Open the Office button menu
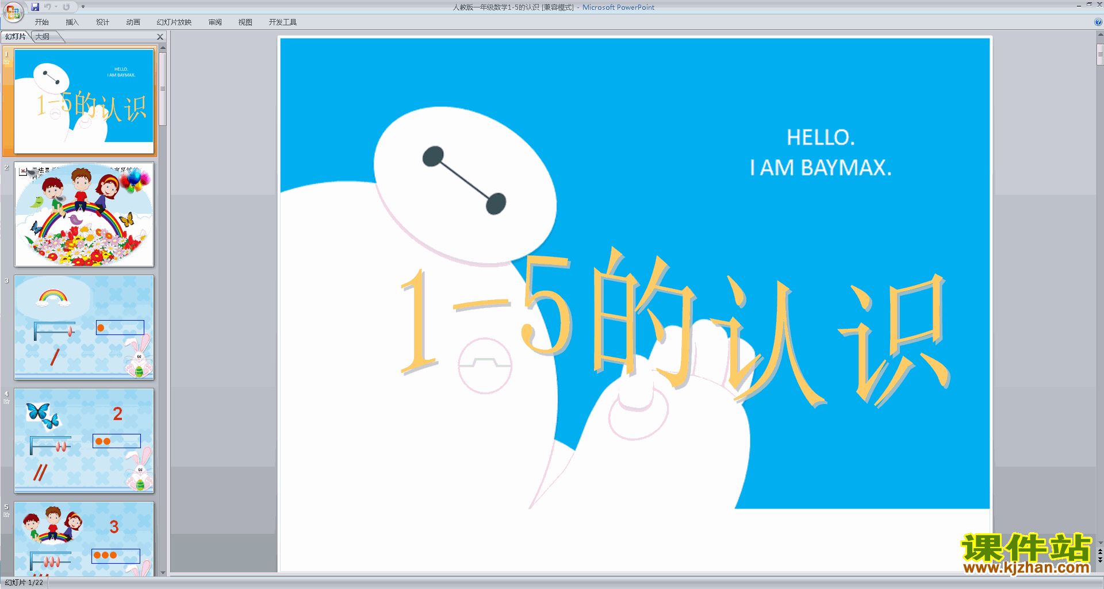 13,11
